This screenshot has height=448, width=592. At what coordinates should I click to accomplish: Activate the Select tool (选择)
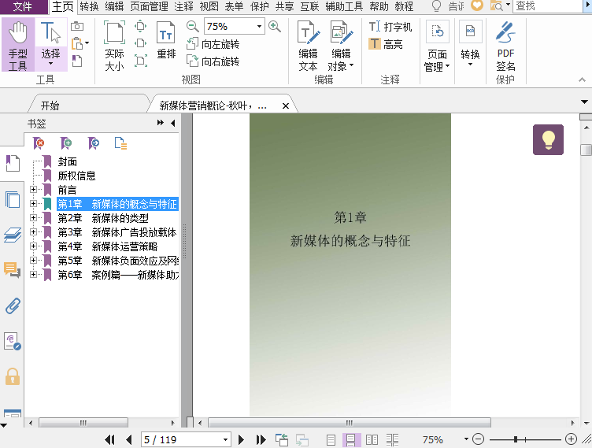click(x=51, y=44)
